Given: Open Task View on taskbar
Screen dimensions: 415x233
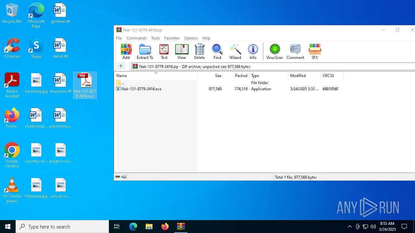Looking at the screenshot, I should pyautogui.click(x=117, y=227).
